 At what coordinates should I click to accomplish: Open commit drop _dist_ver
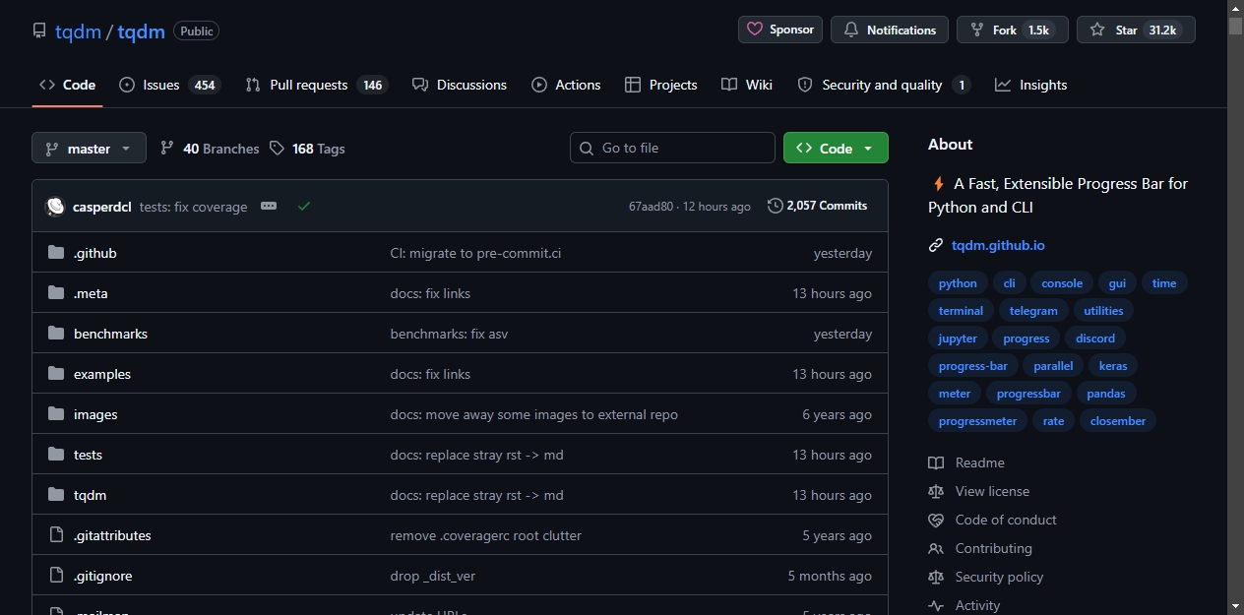433,576
